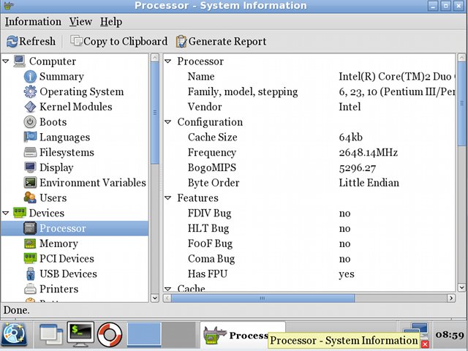This screenshot has height=351, width=468.
Task: Click the red close icon in tray
Action: point(425,344)
